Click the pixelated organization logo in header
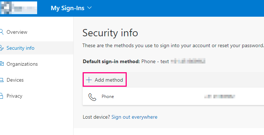 pos(19,8)
